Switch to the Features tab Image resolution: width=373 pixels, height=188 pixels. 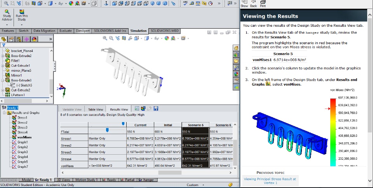tap(8, 31)
